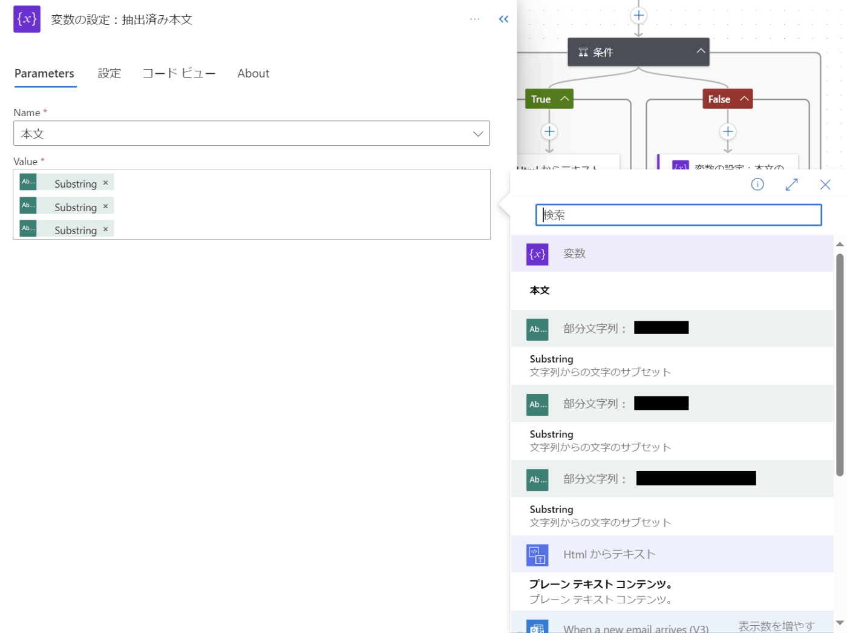The height and width of the screenshot is (633, 847).
Task: Click the 変数 section header
Action: point(672,254)
